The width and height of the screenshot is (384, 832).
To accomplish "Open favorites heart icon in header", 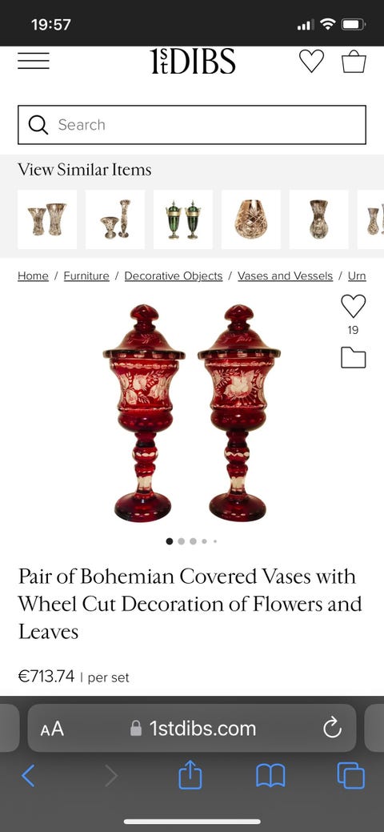I will (x=311, y=61).
